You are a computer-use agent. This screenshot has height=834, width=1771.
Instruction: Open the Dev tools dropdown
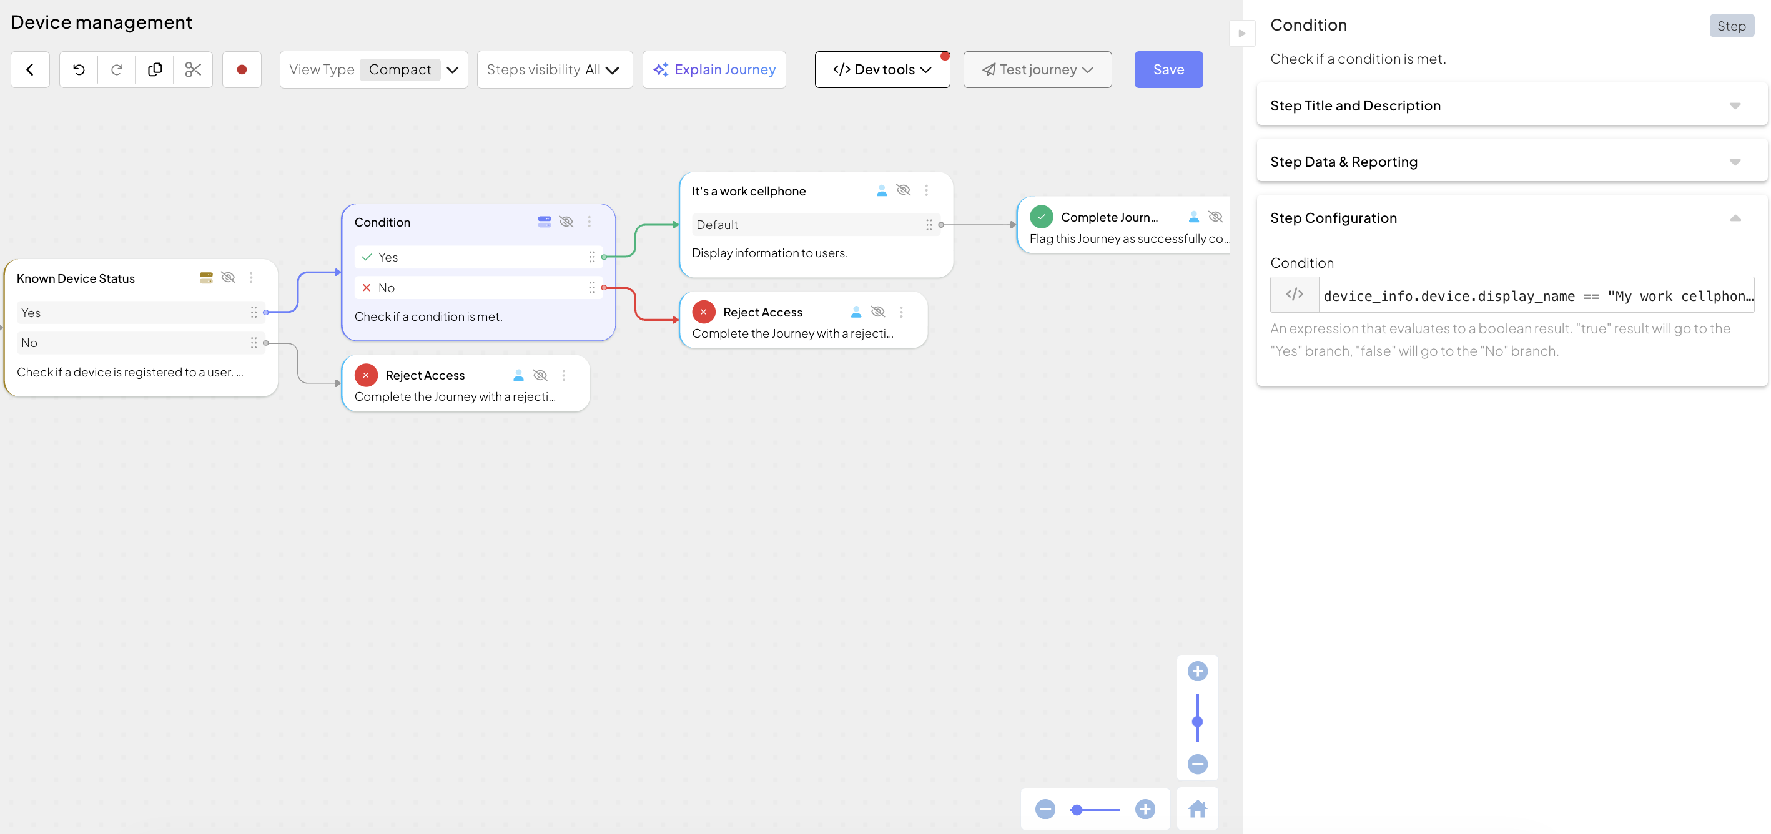[882, 69]
